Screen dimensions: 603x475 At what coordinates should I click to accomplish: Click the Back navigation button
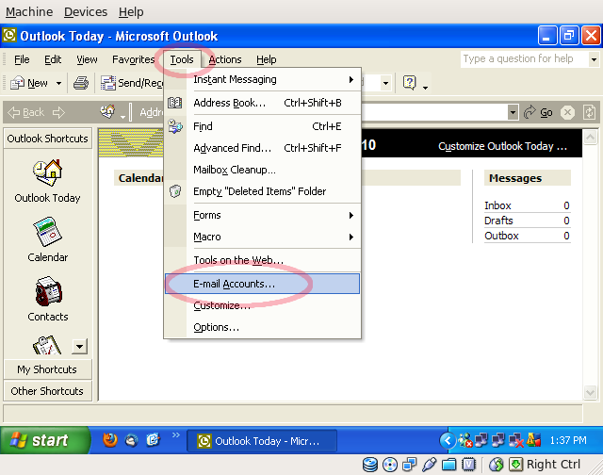[x=26, y=113]
